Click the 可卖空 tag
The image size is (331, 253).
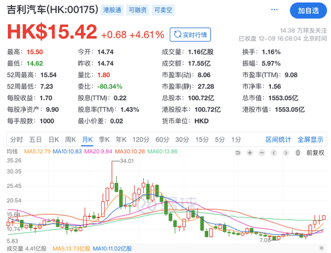click(x=163, y=10)
